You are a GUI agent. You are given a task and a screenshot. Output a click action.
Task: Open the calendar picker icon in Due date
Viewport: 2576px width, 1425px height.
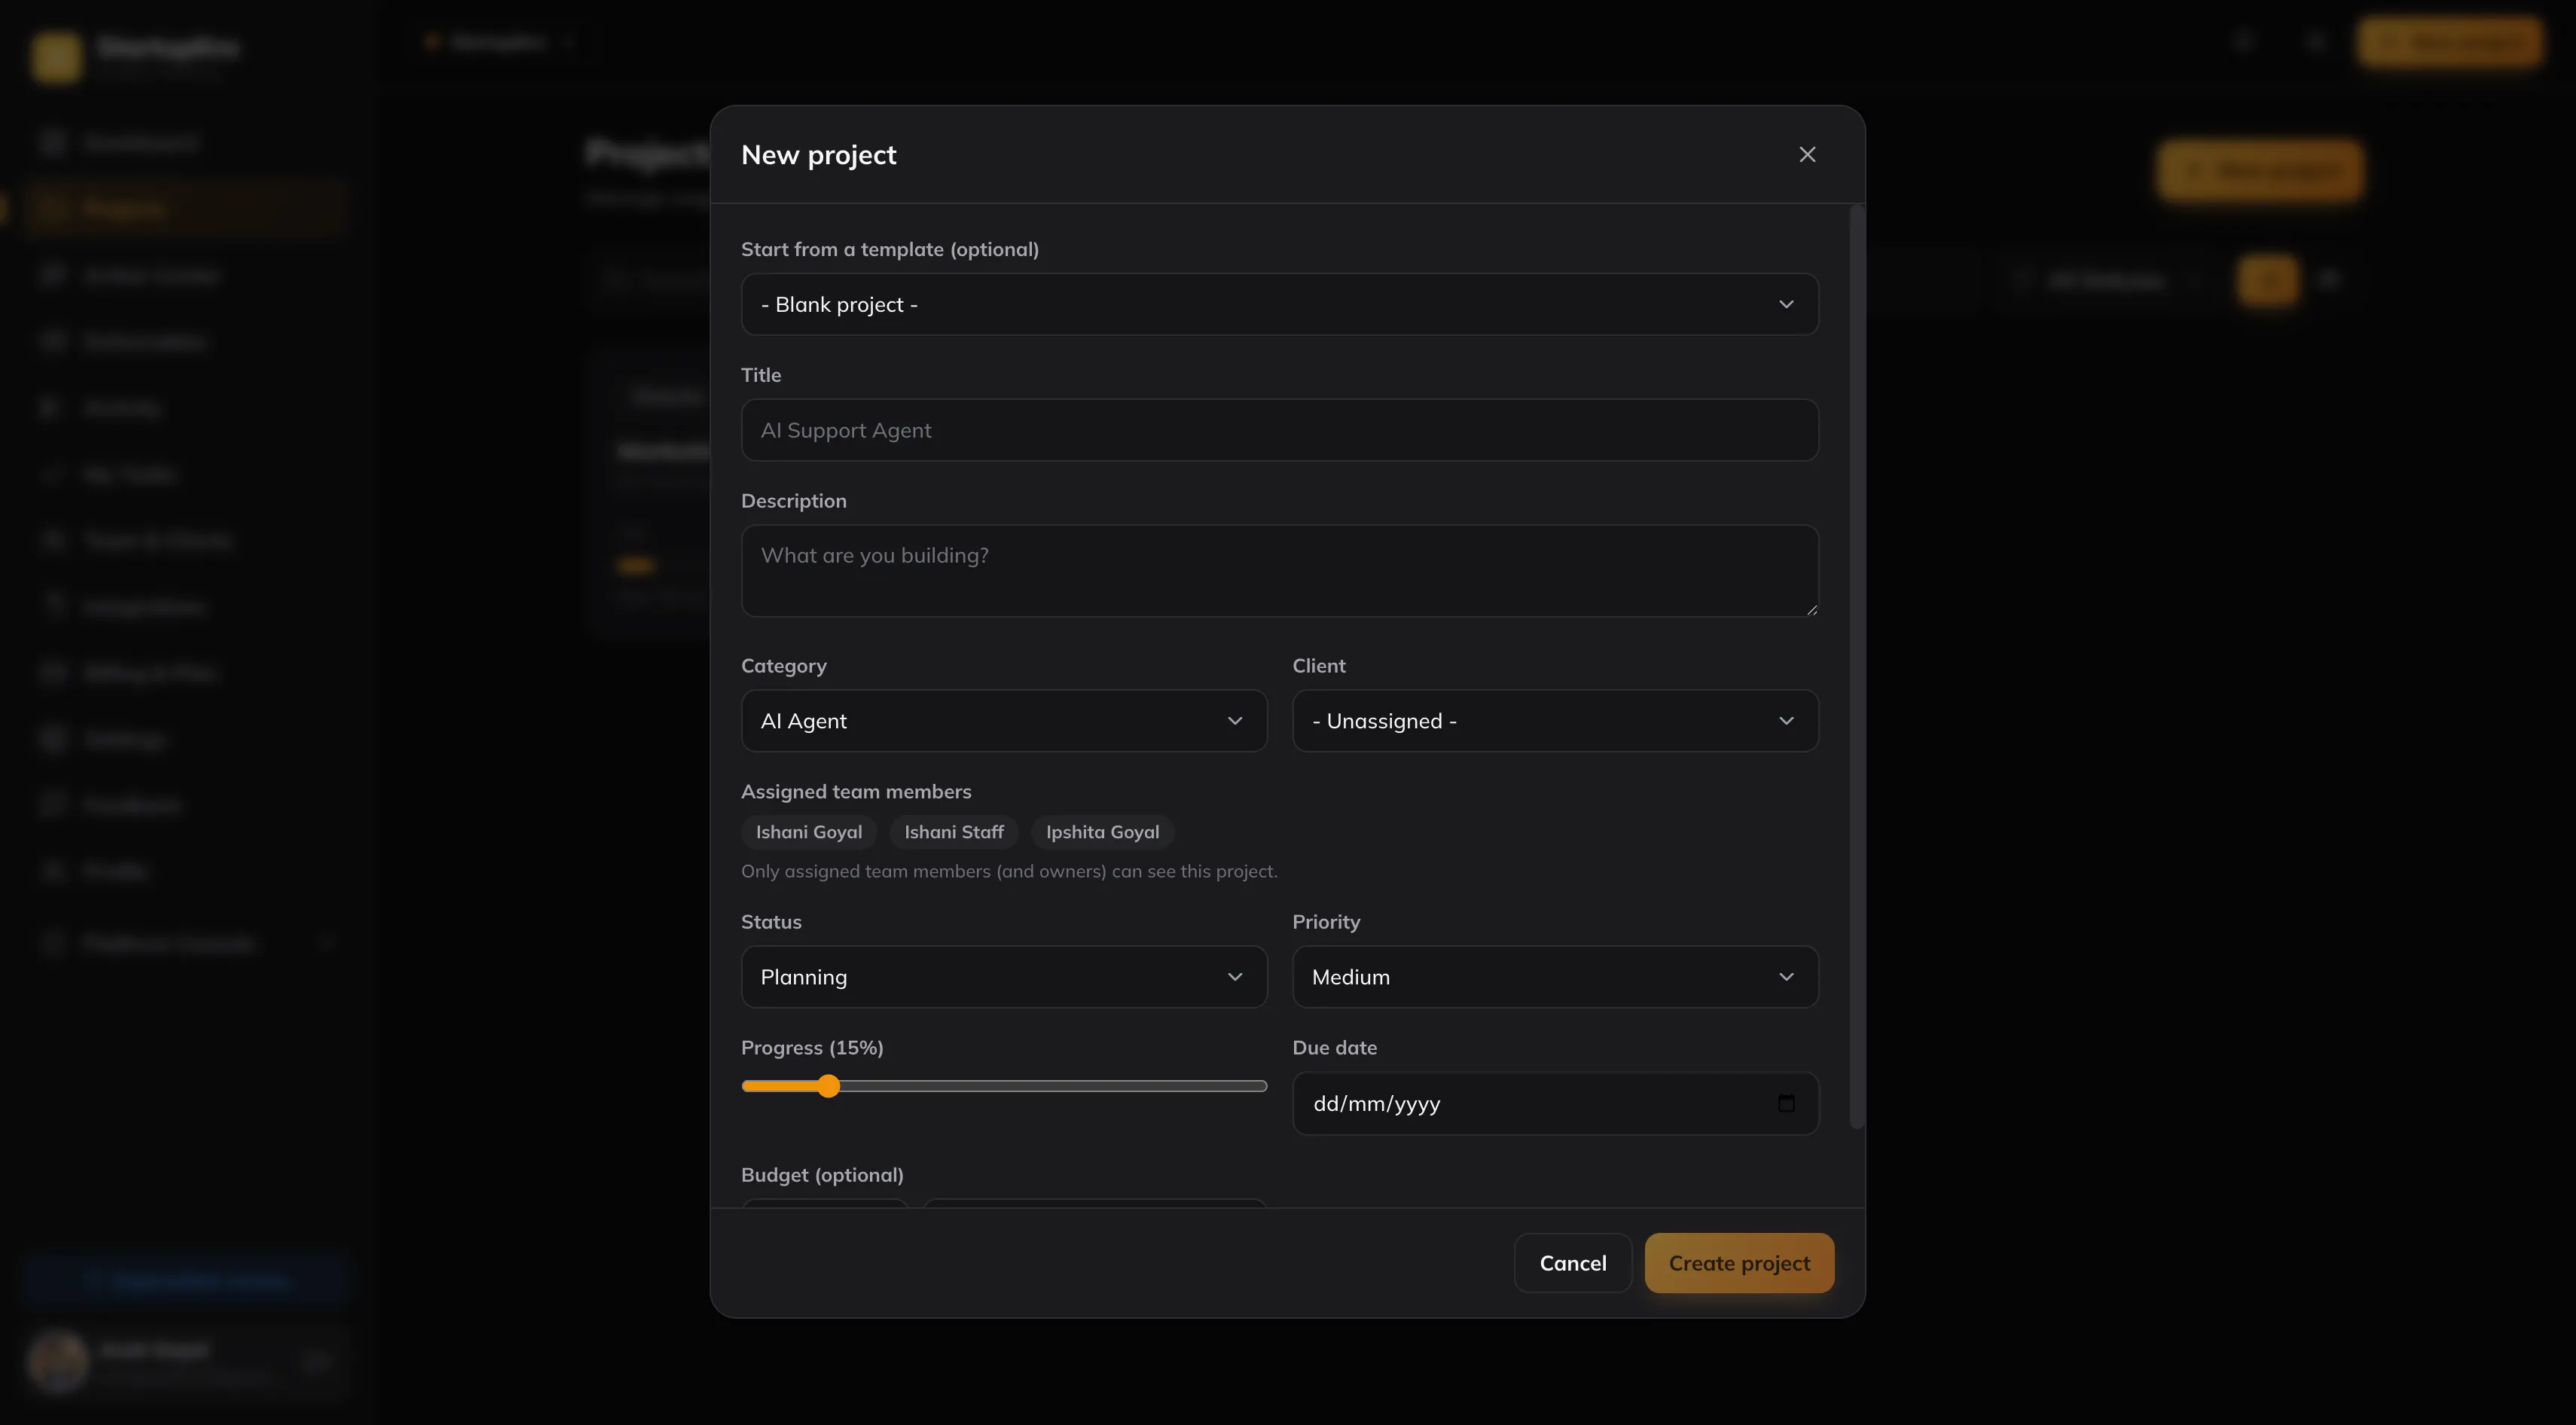pyautogui.click(x=1786, y=1103)
